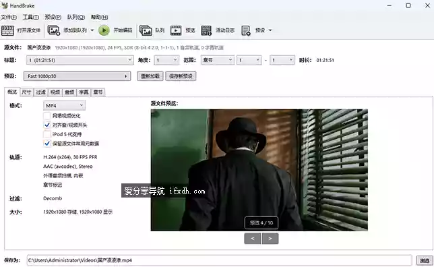Switch to the Audio (音频) tab
Screen dimensions: 434x267
(69, 92)
